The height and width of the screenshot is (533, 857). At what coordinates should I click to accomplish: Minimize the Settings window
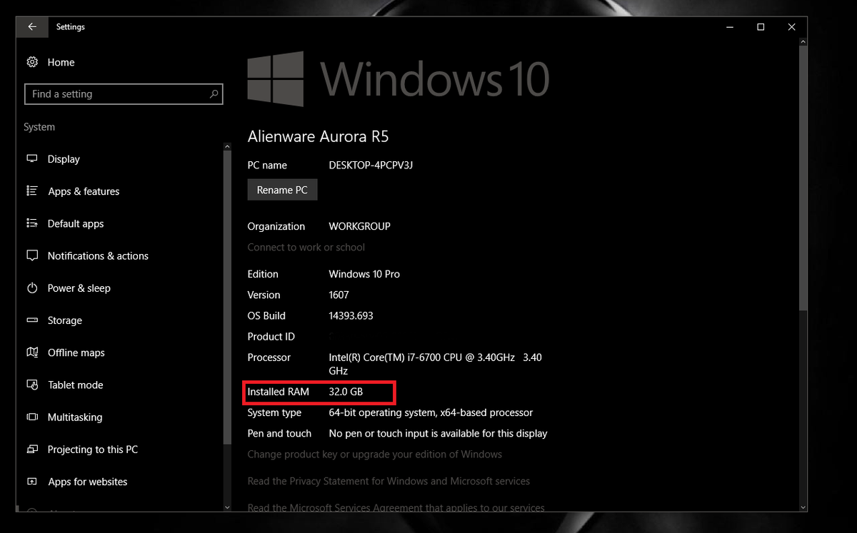click(x=729, y=27)
